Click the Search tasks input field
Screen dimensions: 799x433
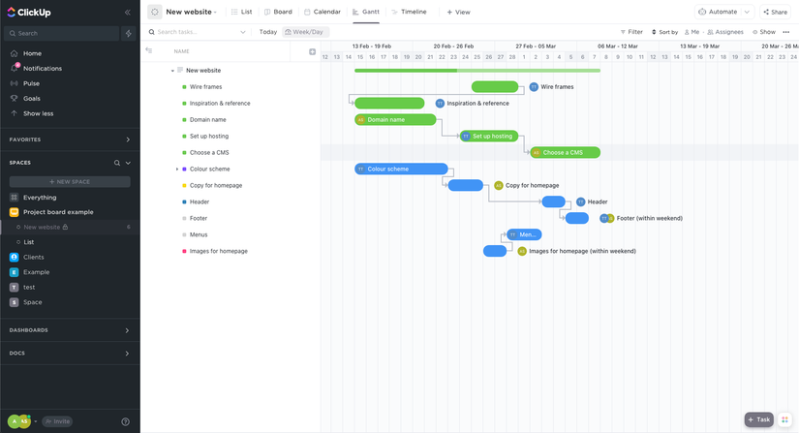pyautogui.click(x=197, y=32)
